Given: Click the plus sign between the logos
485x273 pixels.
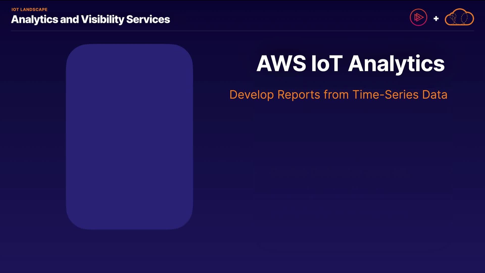Looking at the screenshot, I should 436,18.
